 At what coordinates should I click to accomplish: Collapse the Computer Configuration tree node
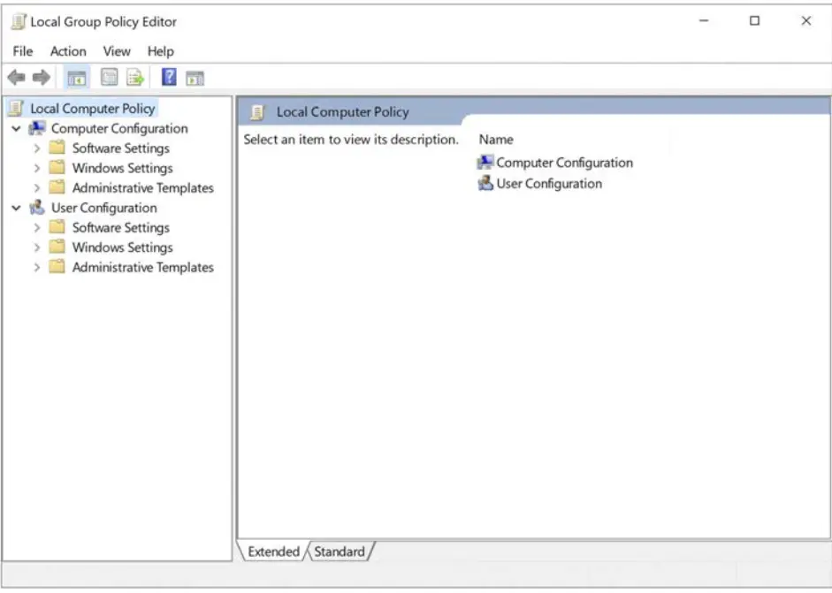[16, 129]
